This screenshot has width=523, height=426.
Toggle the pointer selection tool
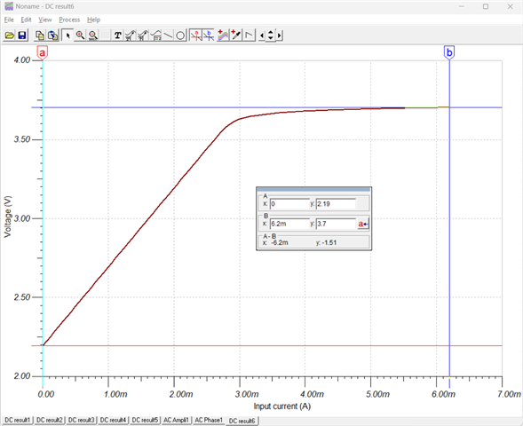point(67,35)
